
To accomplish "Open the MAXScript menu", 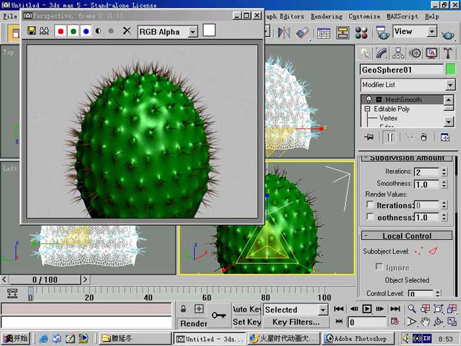I will pos(402,16).
